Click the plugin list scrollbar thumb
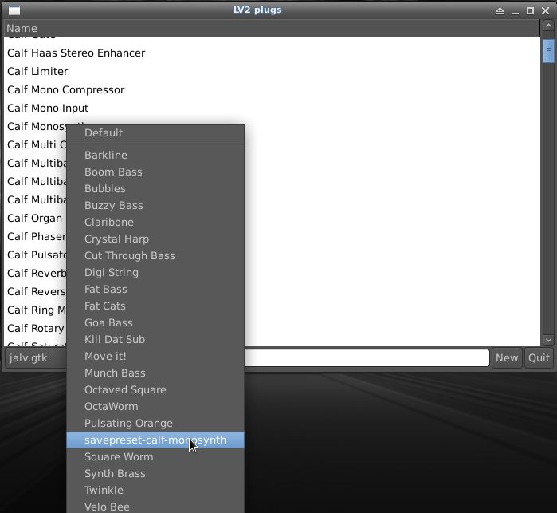557x513 pixels. [548, 51]
